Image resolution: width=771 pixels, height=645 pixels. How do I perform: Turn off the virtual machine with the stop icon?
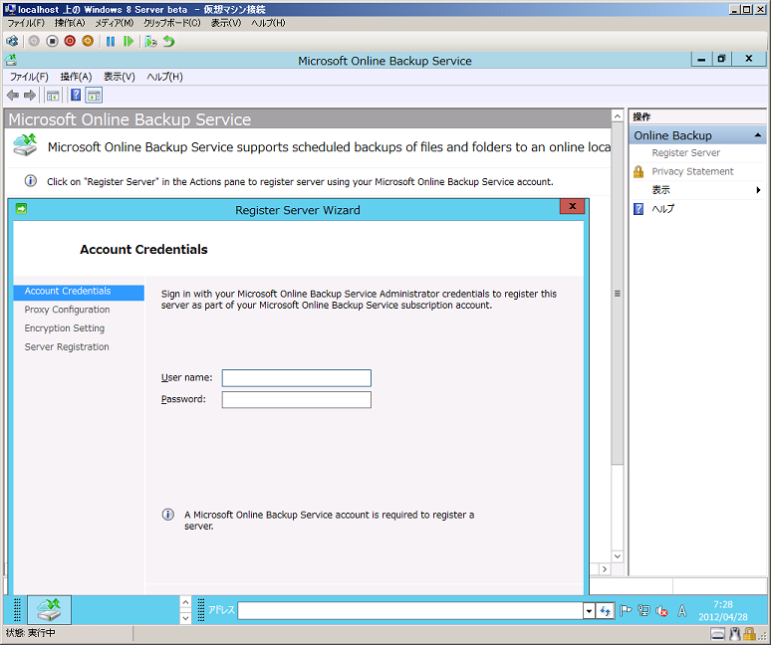coord(52,41)
